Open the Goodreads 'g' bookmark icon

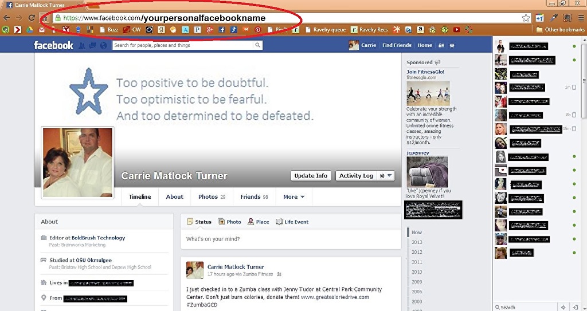161,30
